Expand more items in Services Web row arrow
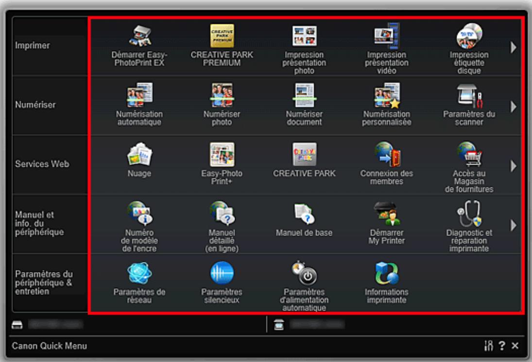The height and width of the screenshot is (362, 532). coord(514,166)
